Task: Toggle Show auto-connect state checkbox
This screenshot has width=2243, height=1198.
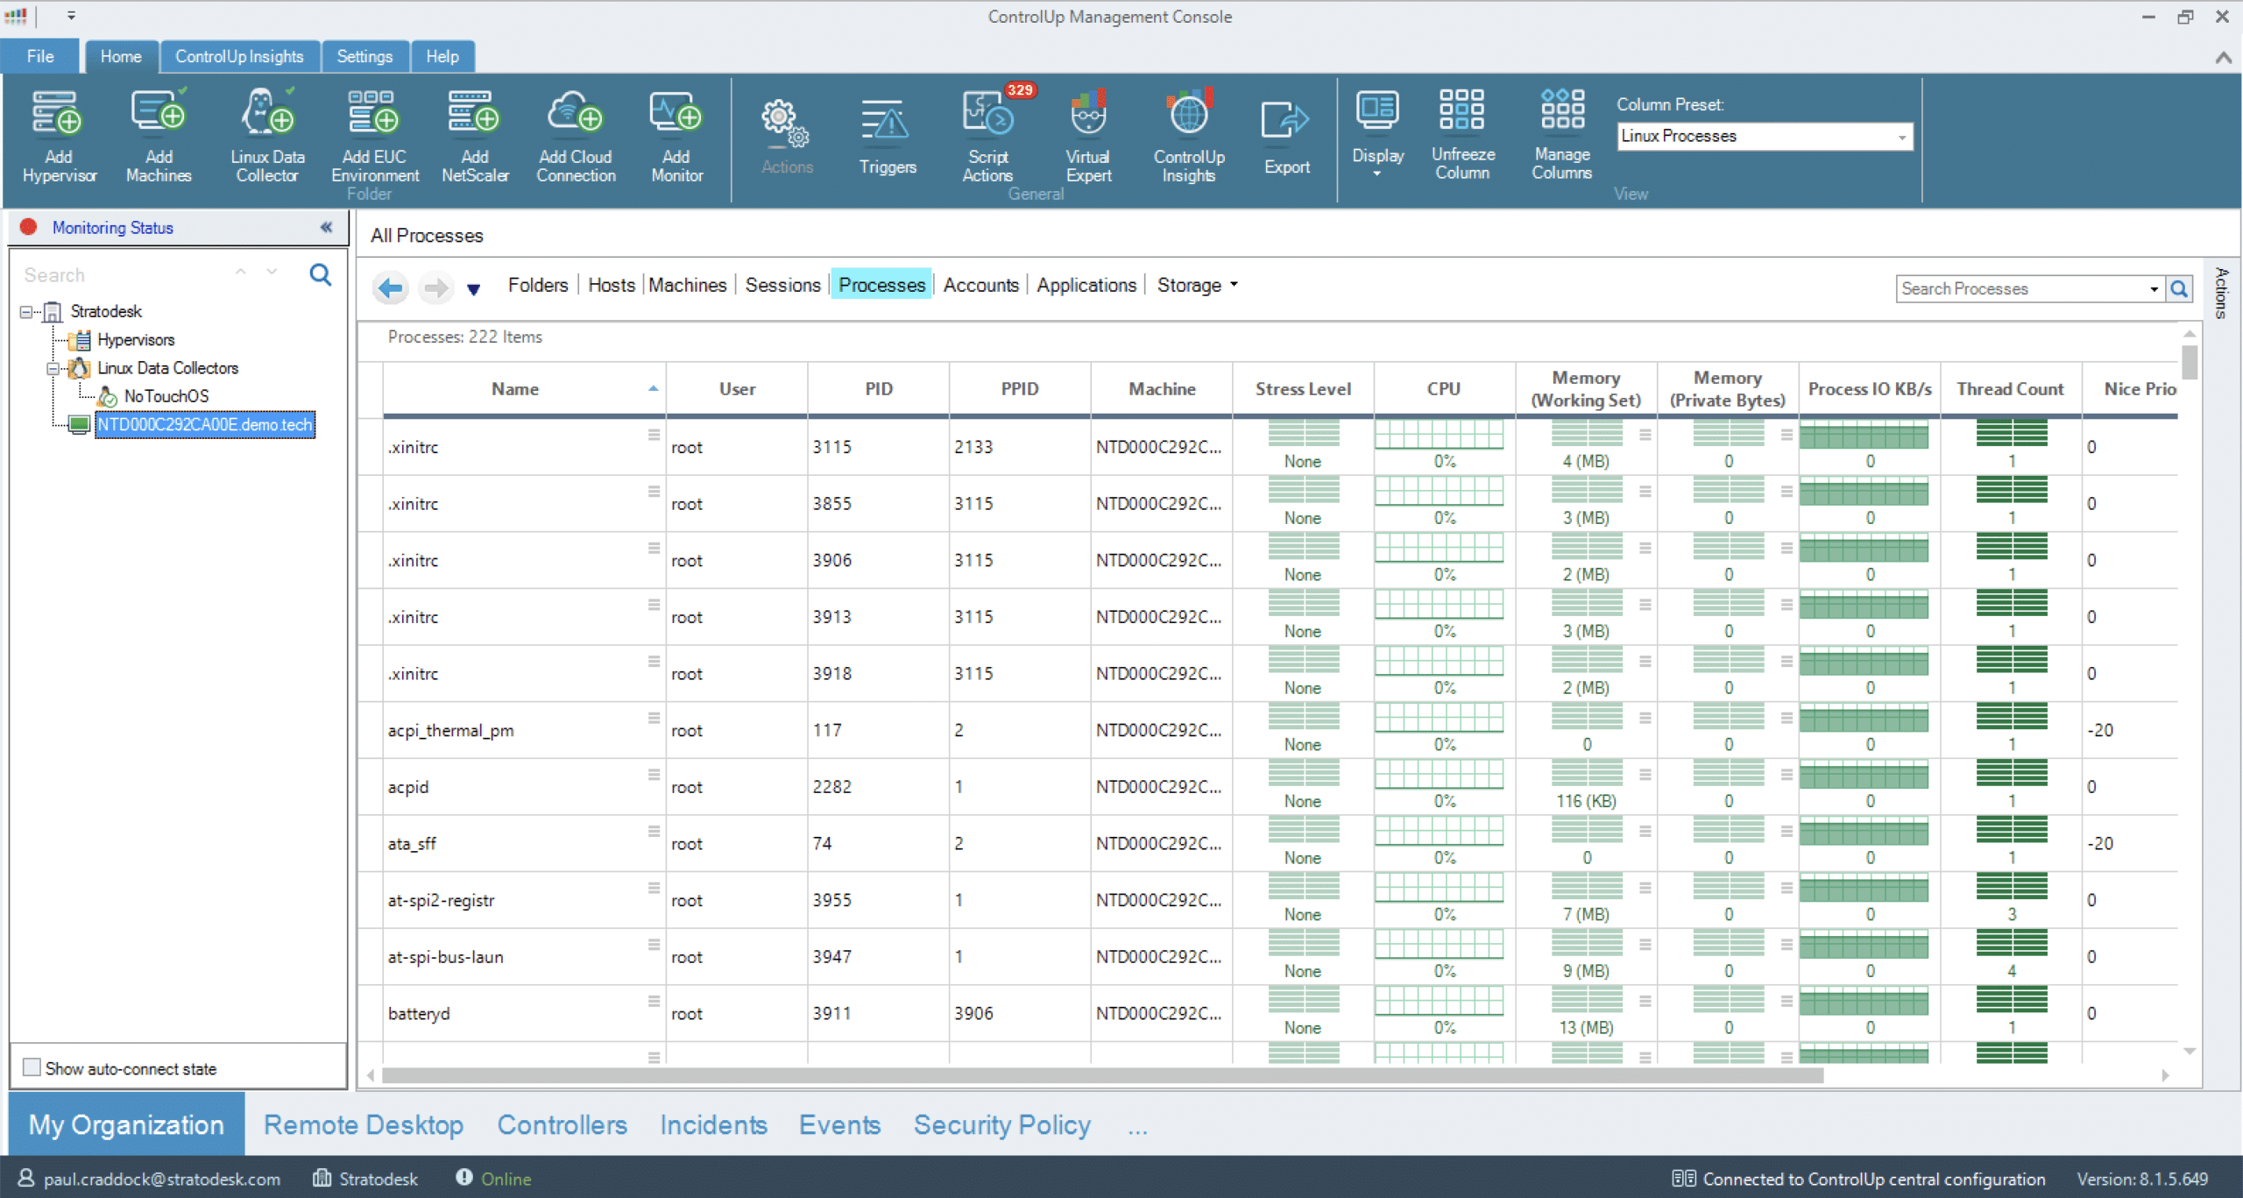Action: [32, 1067]
